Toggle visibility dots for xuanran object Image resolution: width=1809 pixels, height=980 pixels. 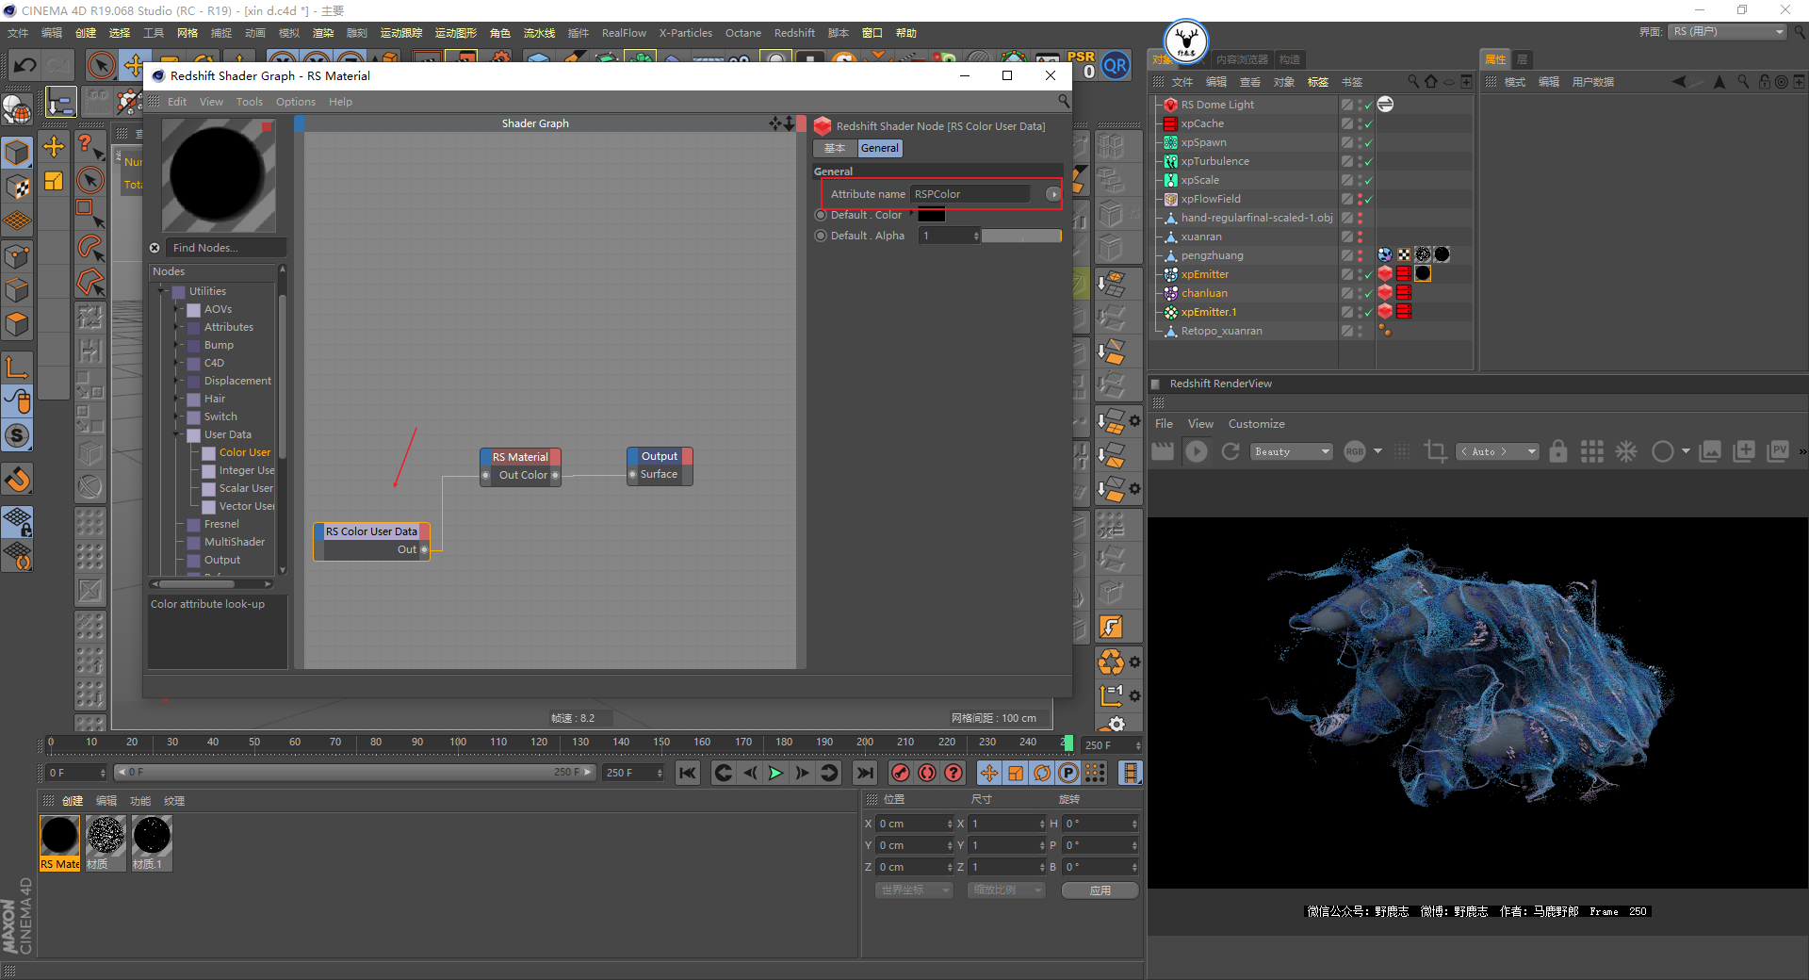[x=1360, y=237]
